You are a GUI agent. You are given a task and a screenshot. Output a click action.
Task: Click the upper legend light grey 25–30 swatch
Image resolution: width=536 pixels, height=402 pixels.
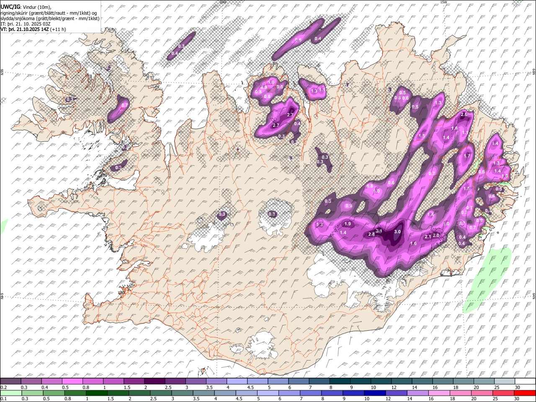coord(505,381)
